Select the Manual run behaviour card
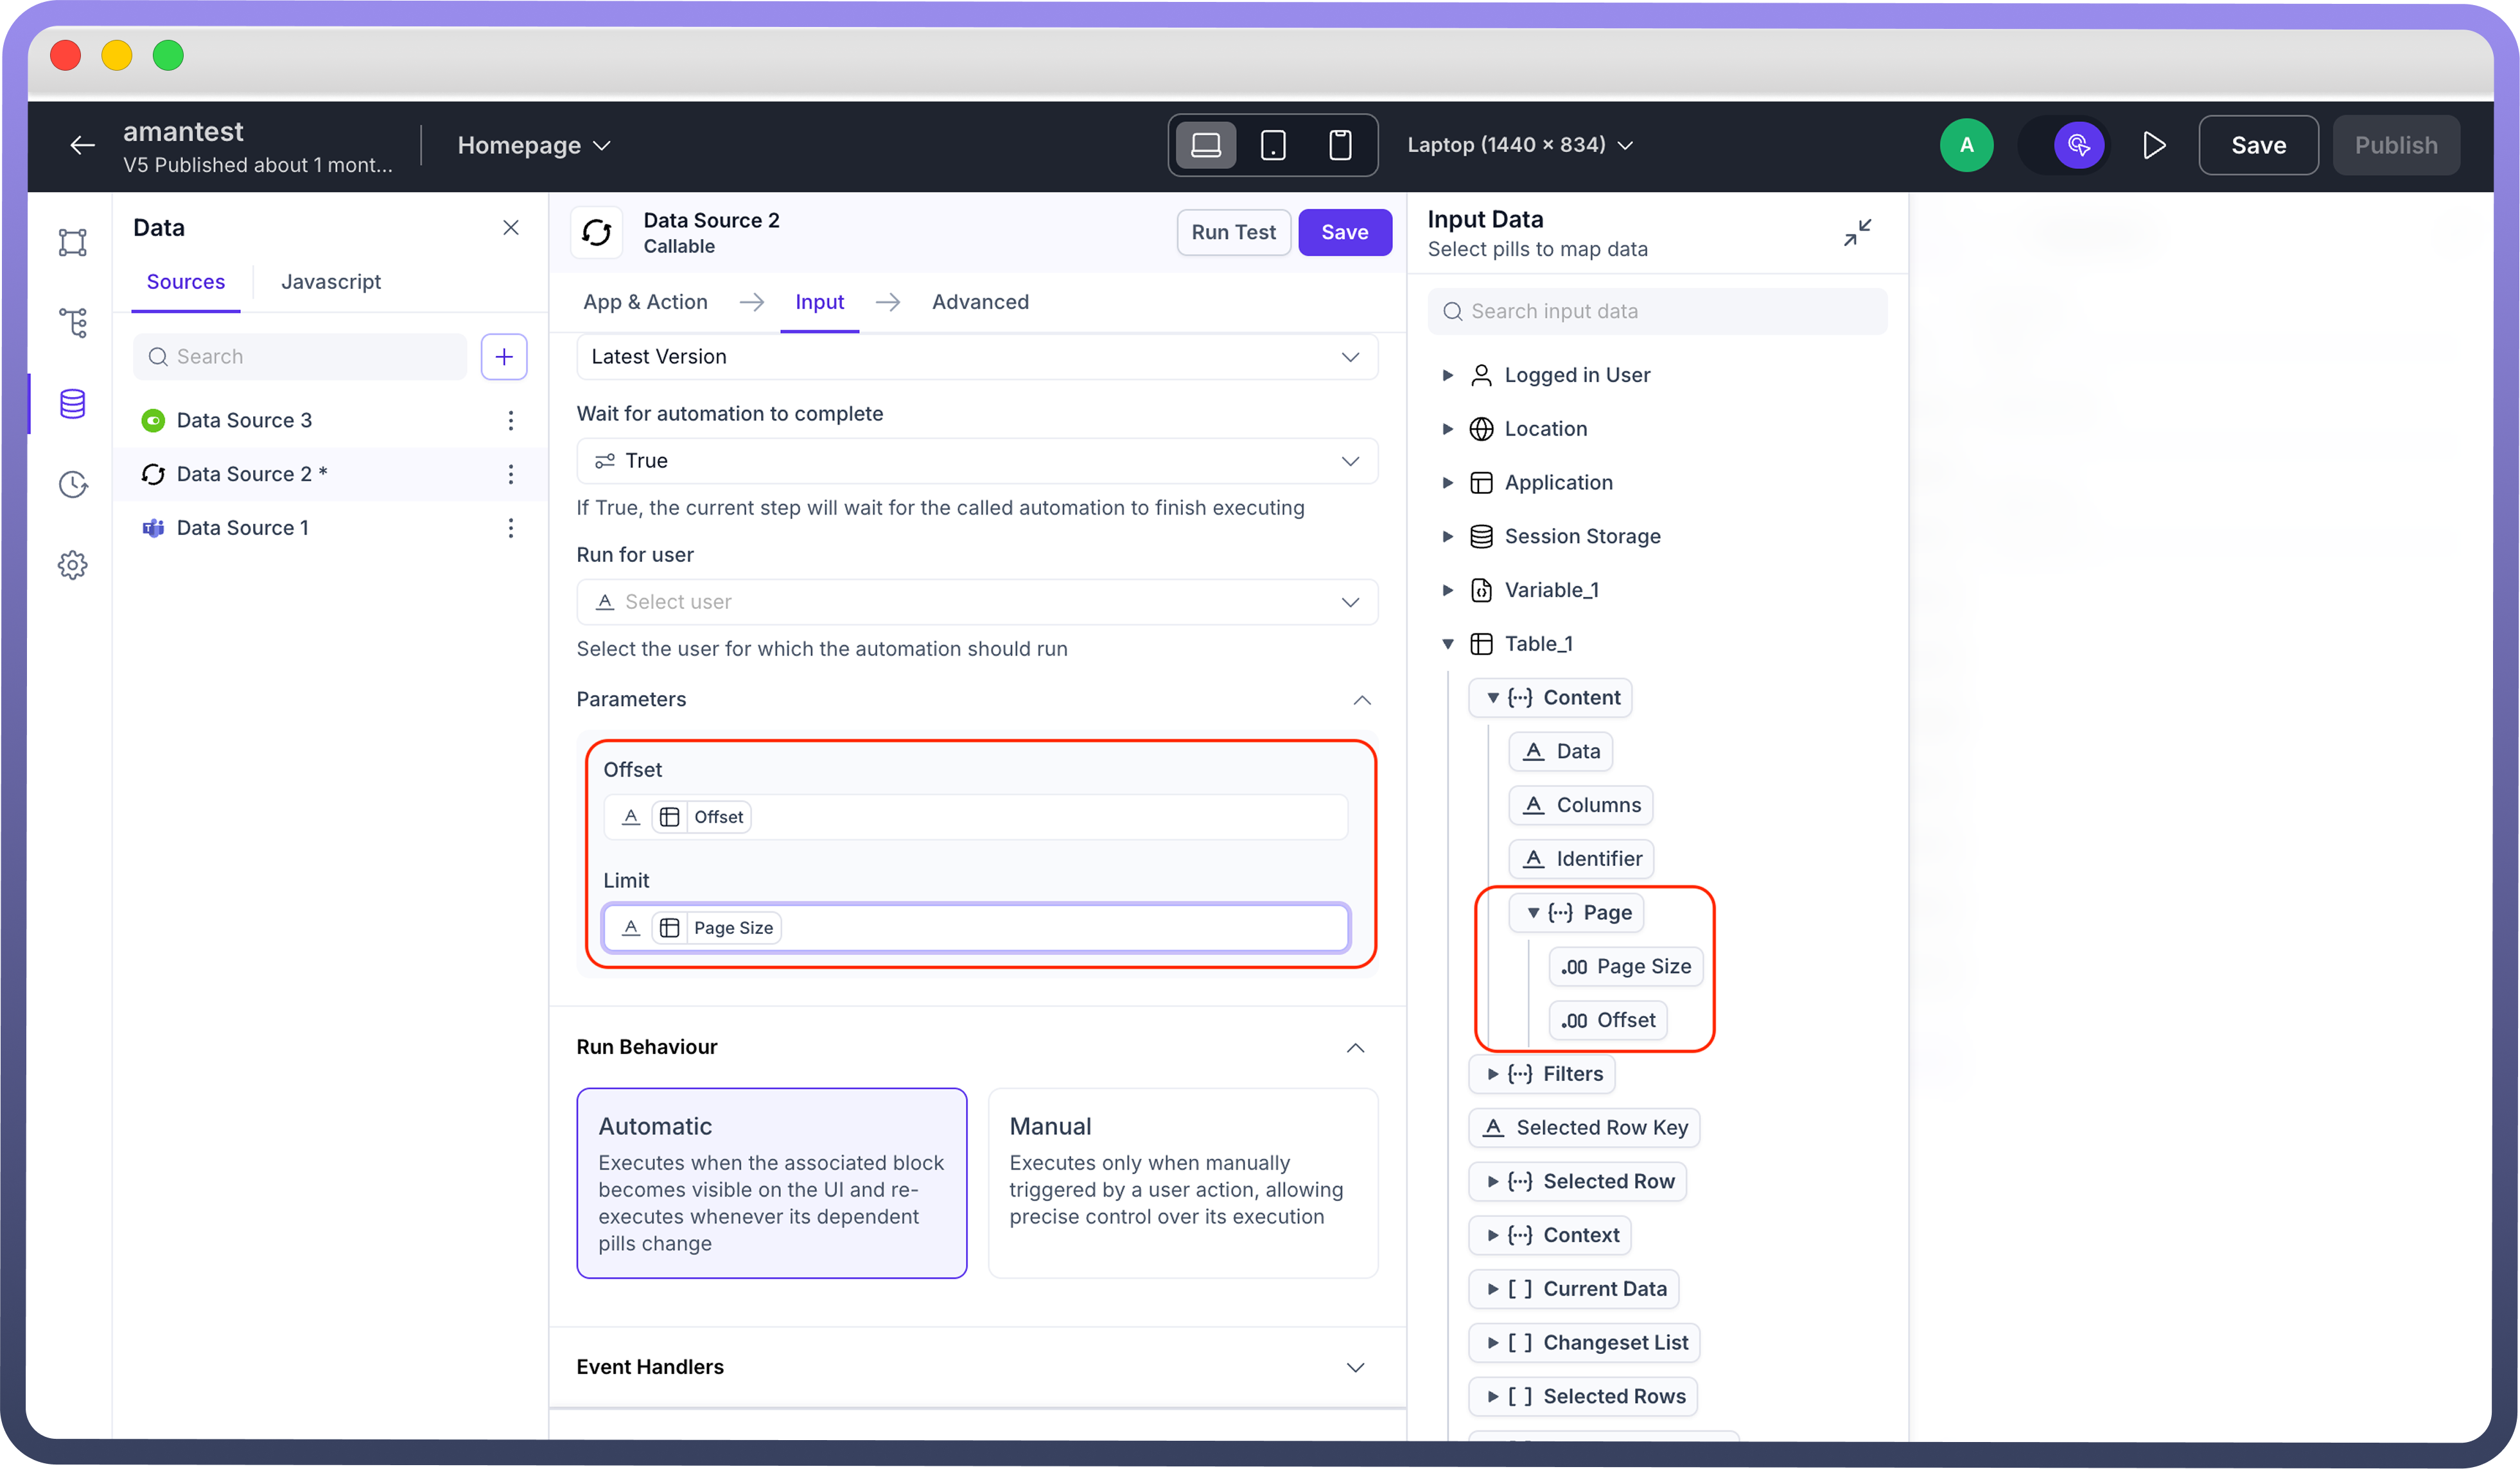 click(x=1182, y=1182)
